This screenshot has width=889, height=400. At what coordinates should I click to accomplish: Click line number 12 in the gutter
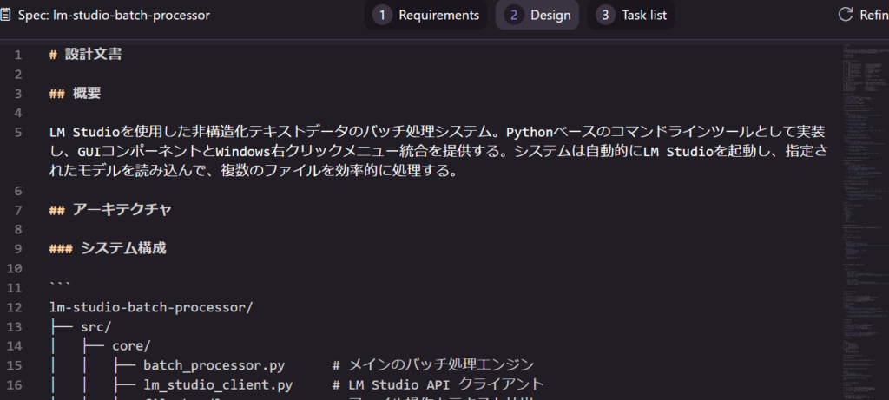[15, 308]
